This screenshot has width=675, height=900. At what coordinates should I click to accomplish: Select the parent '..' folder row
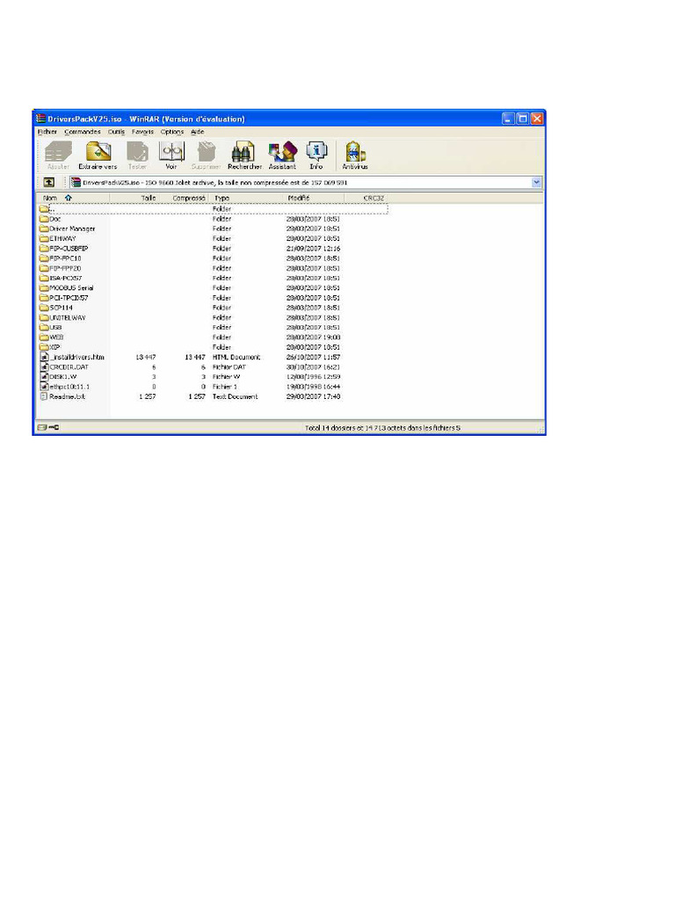213,209
